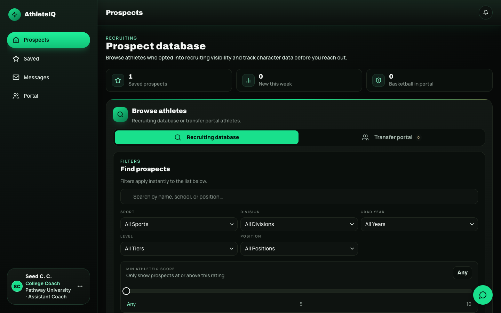Click the Any score value badge
The image size is (501, 313).
coord(462,273)
